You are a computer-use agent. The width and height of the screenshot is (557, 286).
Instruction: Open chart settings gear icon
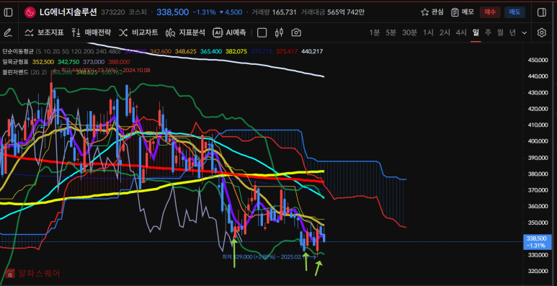(541, 32)
